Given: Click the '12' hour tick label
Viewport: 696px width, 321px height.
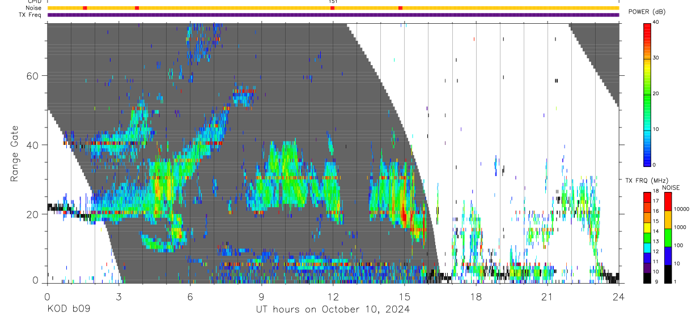Looking at the screenshot, I should point(333,296).
